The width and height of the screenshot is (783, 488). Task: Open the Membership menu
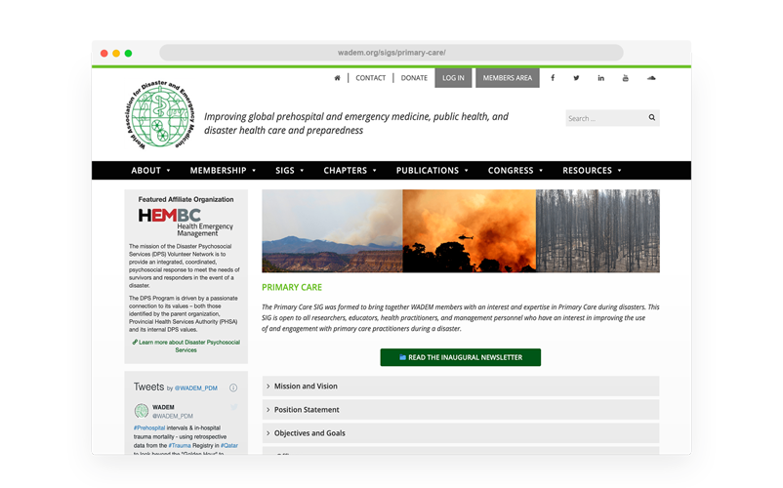(223, 171)
